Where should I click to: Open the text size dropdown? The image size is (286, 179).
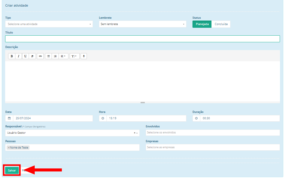(x=74, y=56)
